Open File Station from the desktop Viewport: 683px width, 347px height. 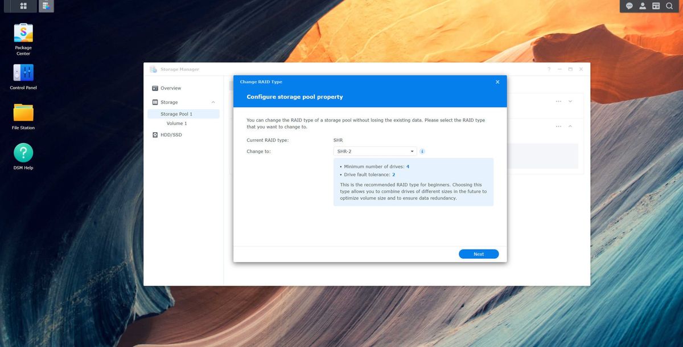(23, 113)
